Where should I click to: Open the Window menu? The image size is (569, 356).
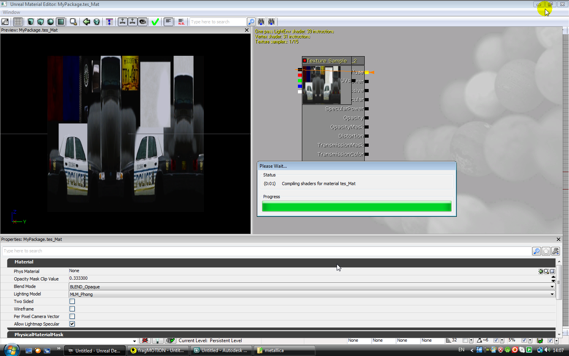click(x=11, y=12)
